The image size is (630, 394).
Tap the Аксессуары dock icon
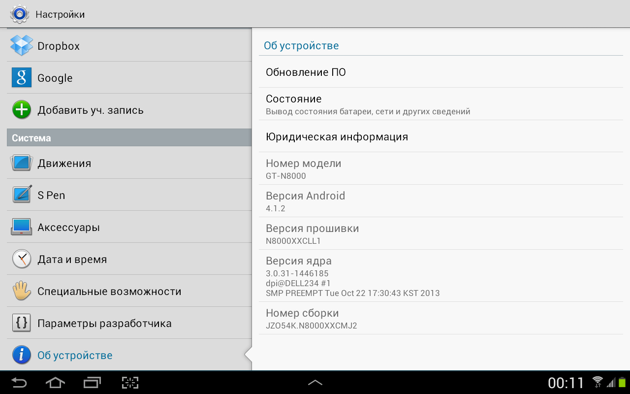pyautogui.click(x=22, y=227)
